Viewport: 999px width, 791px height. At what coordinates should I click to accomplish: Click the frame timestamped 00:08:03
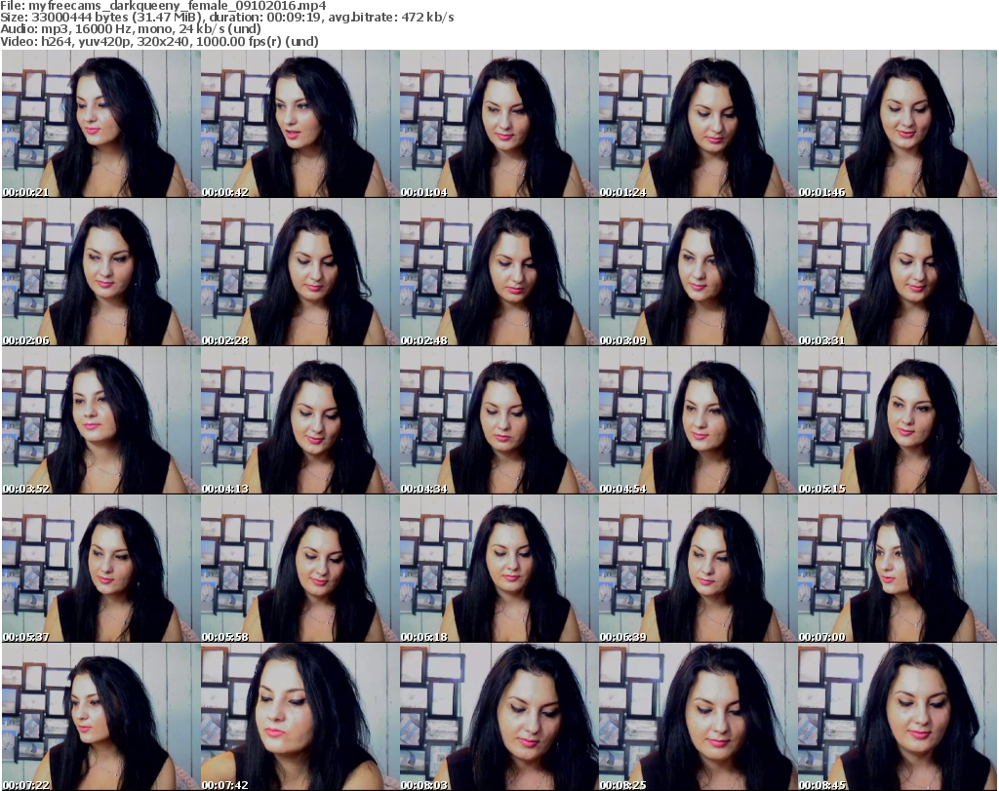click(x=499, y=717)
